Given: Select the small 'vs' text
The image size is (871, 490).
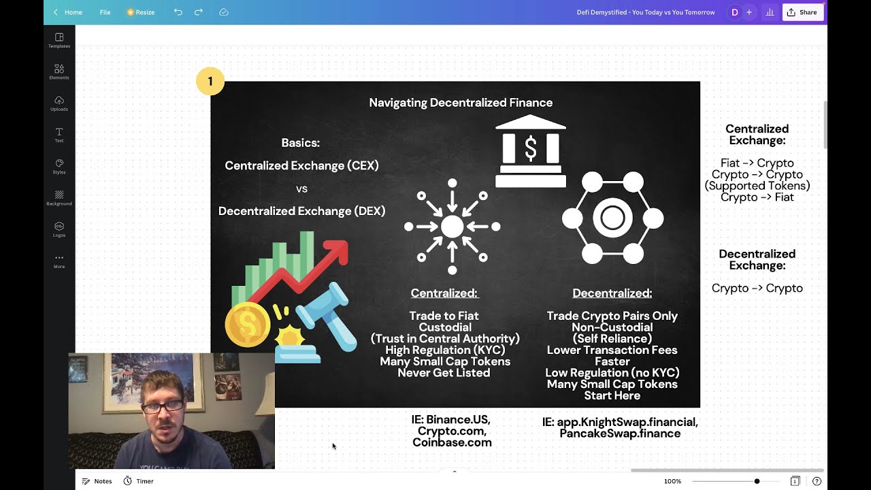Looking at the screenshot, I should [301, 189].
